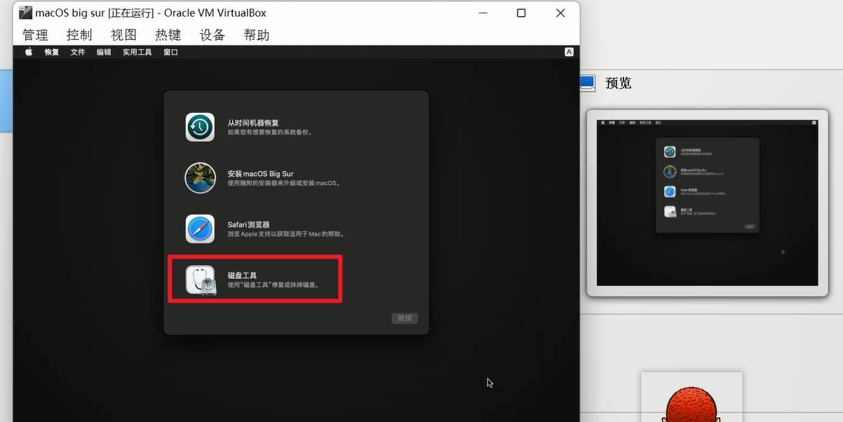Click the Time Machine restore icon
This screenshot has height=422, width=843.
tap(200, 127)
